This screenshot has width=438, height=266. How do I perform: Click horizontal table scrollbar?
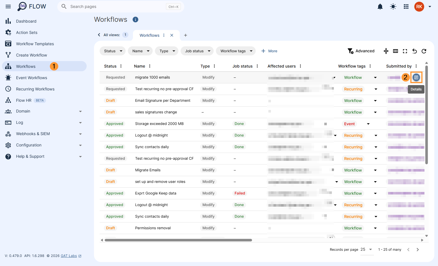tap(178, 240)
